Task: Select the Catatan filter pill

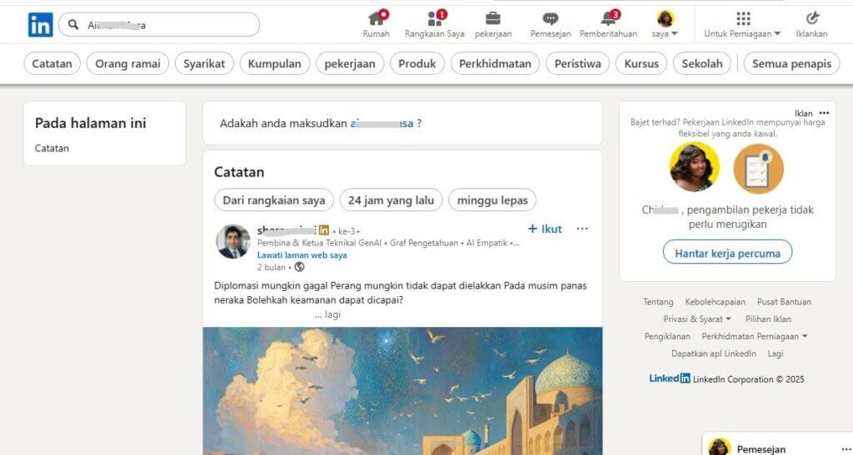Action: click(x=52, y=63)
